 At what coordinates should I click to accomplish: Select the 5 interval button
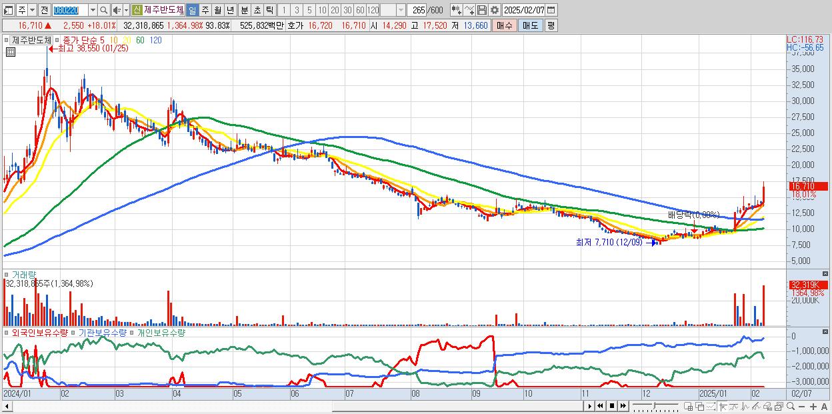coord(309,10)
